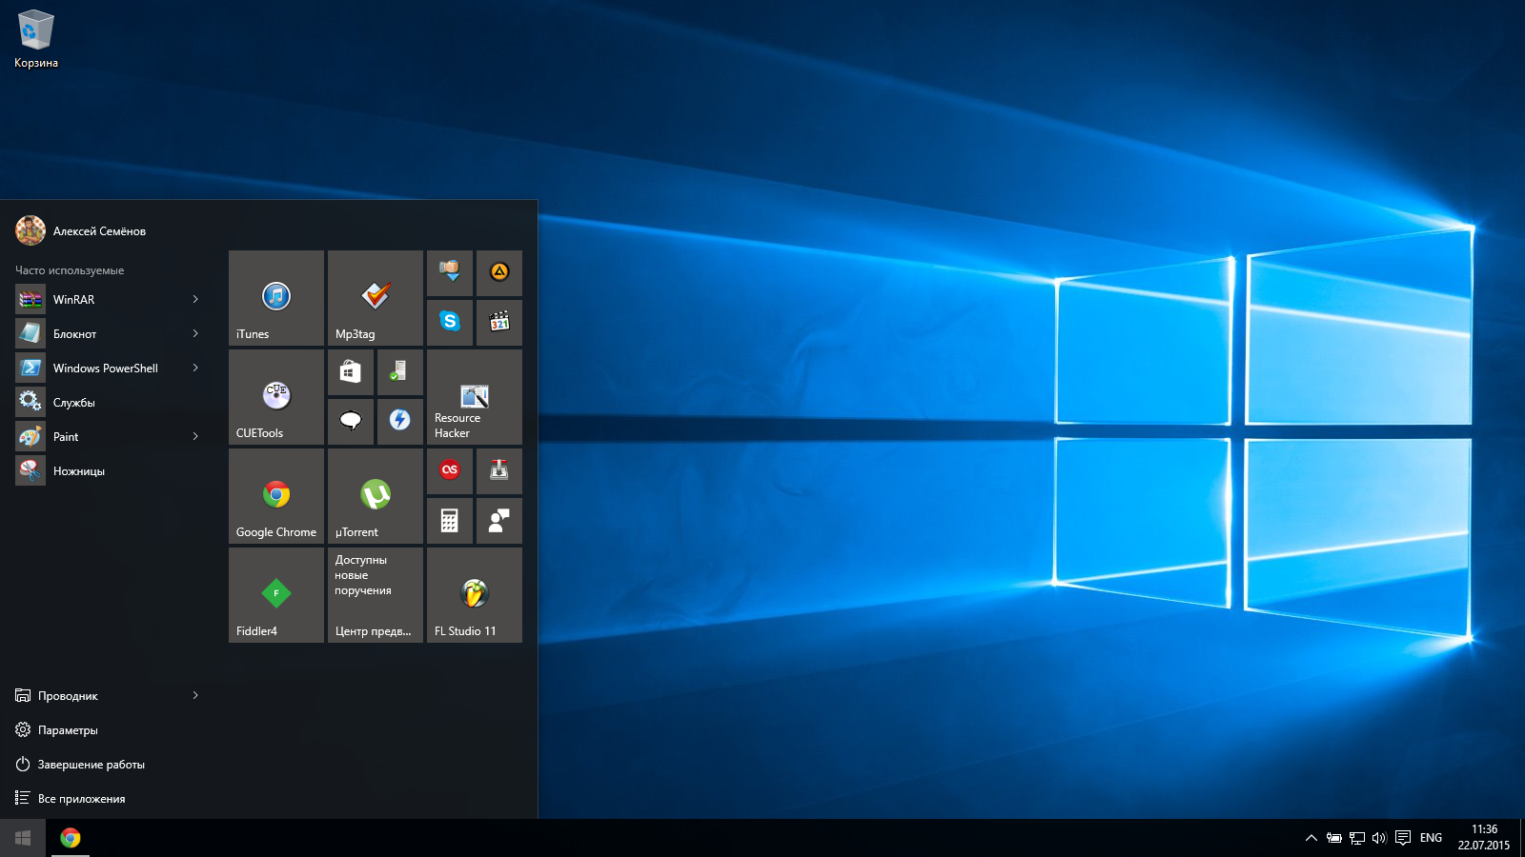Open the Skype small tile
The image size is (1525, 857).
pyautogui.click(x=450, y=323)
